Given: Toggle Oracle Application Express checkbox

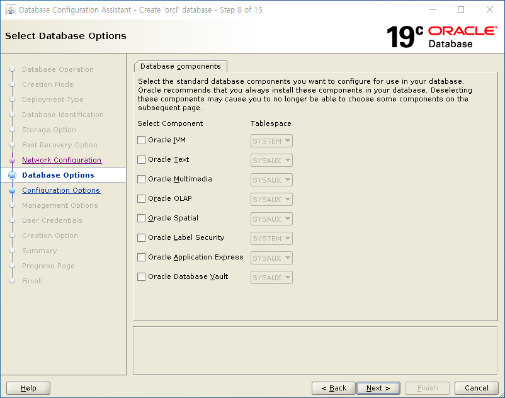Looking at the screenshot, I should [x=142, y=258].
